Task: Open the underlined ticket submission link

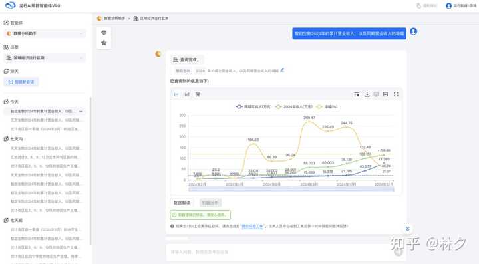Action: pos(252,226)
